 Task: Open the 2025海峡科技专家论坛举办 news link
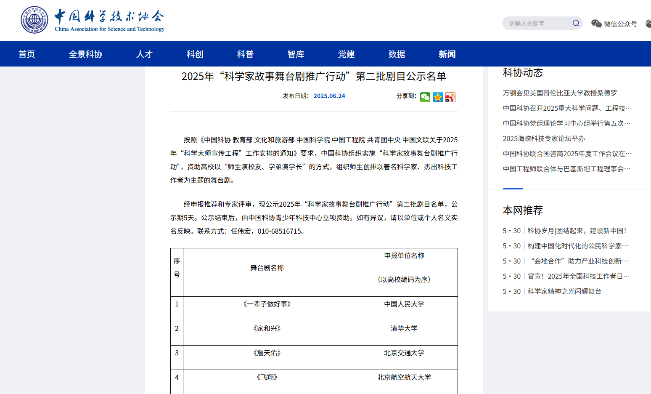(x=544, y=138)
